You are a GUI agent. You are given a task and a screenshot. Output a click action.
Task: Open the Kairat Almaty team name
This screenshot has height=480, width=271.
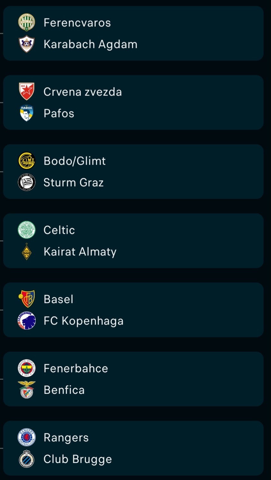pos(80,252)
